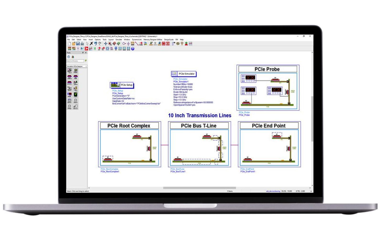Click the blue Help question mark icon
The height and width of the screenshot is (238, 382).
pos(133,48)
